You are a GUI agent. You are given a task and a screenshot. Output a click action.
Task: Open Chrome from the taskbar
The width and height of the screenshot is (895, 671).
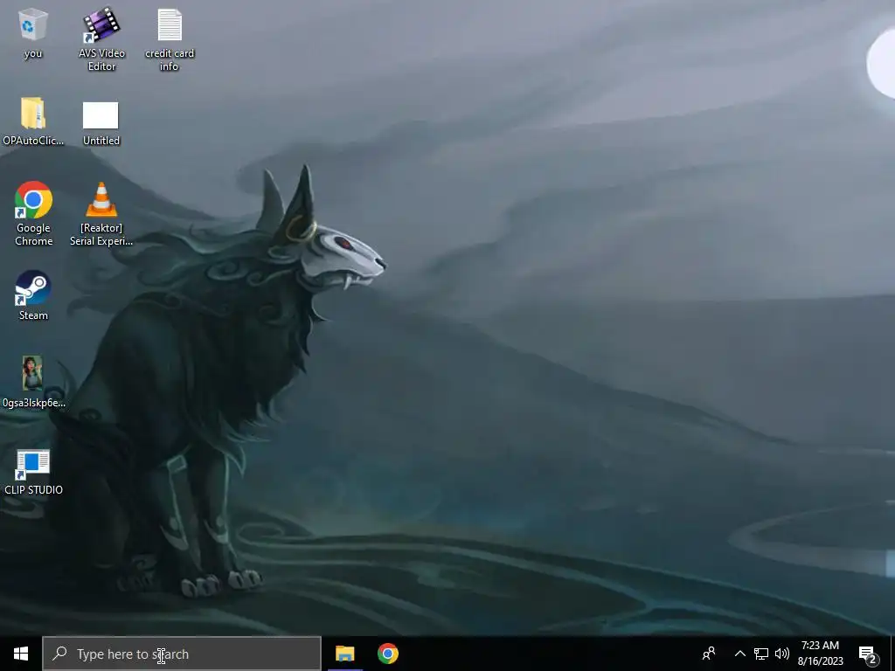387,654
